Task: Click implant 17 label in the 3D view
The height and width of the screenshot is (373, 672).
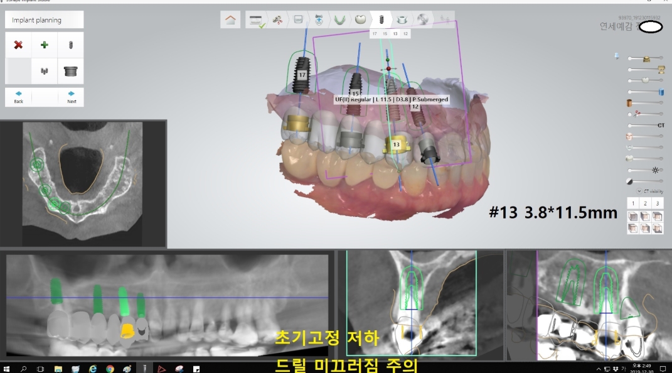Action: pos(302,75)
